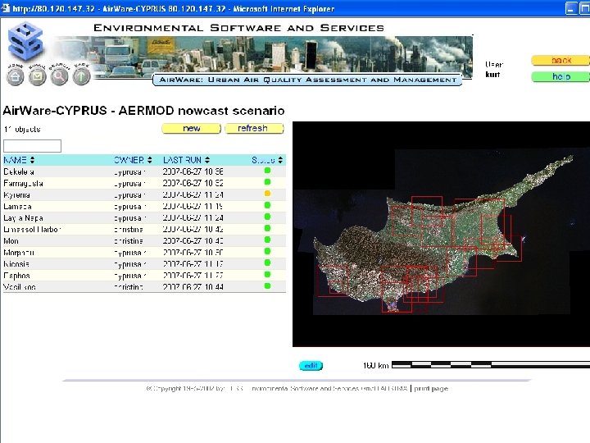This screenshot has height=443, width=590.
Task: Open the Limassol Harbor scenario row
Action: 144,230
